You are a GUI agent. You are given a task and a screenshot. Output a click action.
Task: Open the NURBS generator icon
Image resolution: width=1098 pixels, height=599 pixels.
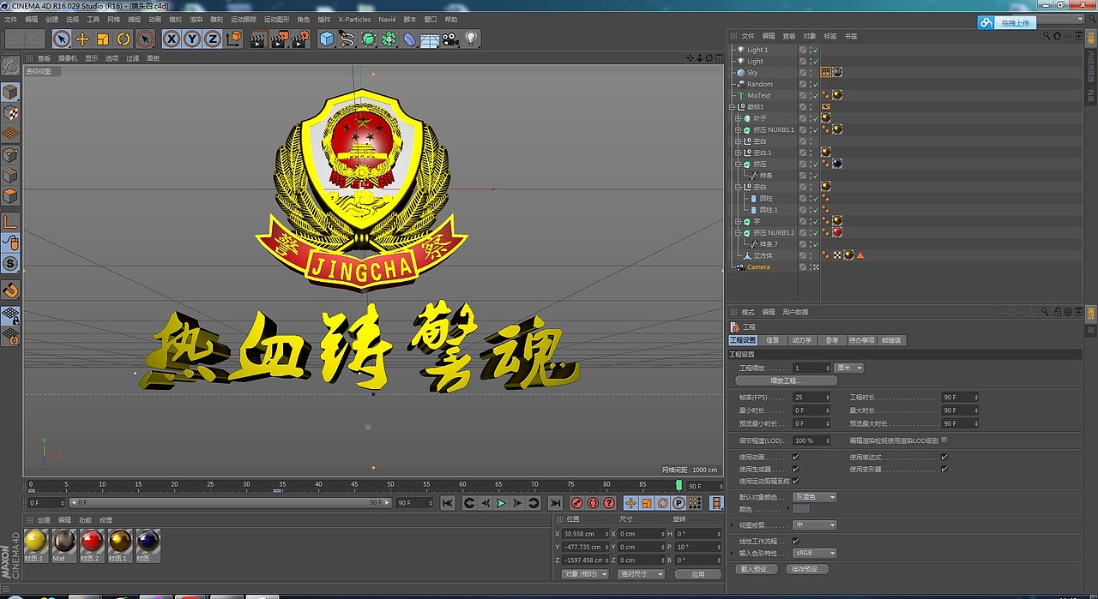coord(368,39)
